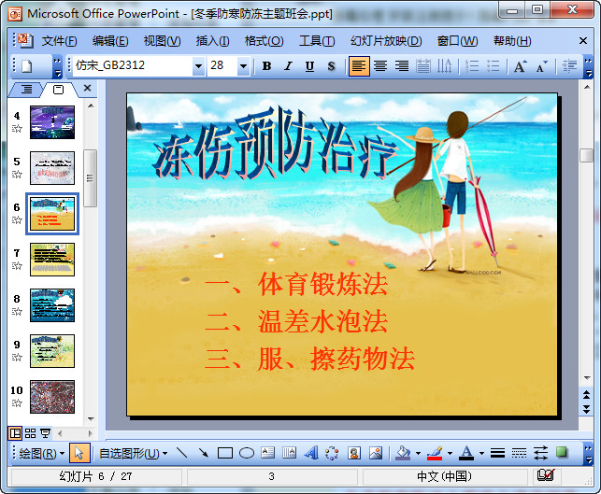Start slide show from current slide
Screen dimensions: 601x494
45,433
